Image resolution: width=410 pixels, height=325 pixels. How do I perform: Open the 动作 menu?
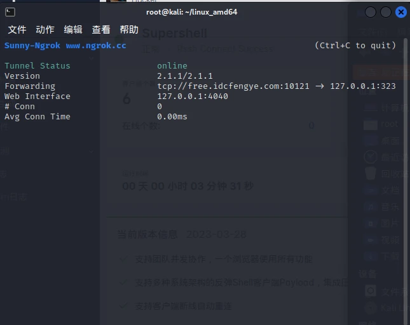tap(45, 29)
